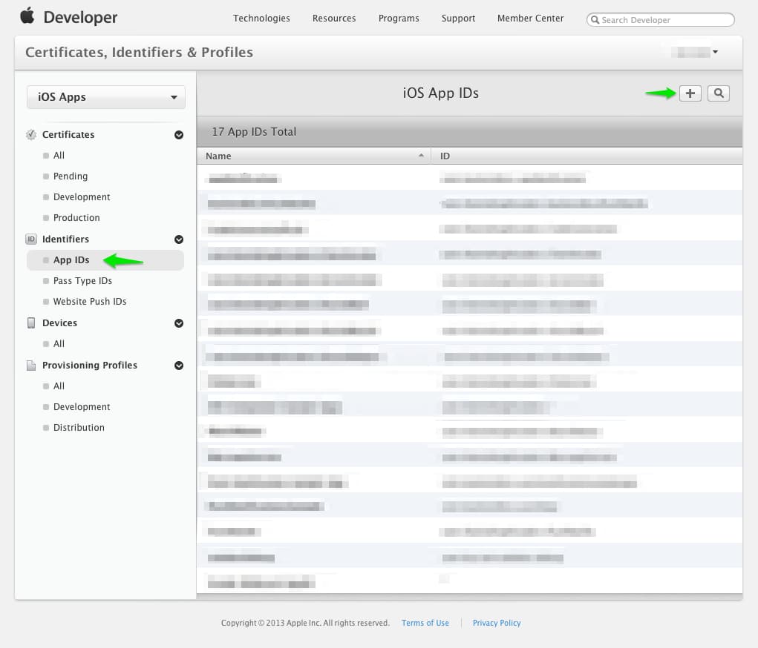The image size is (758, 648).
Task: Click the Certificates section seal icon
Action: (x=31, y=135)
